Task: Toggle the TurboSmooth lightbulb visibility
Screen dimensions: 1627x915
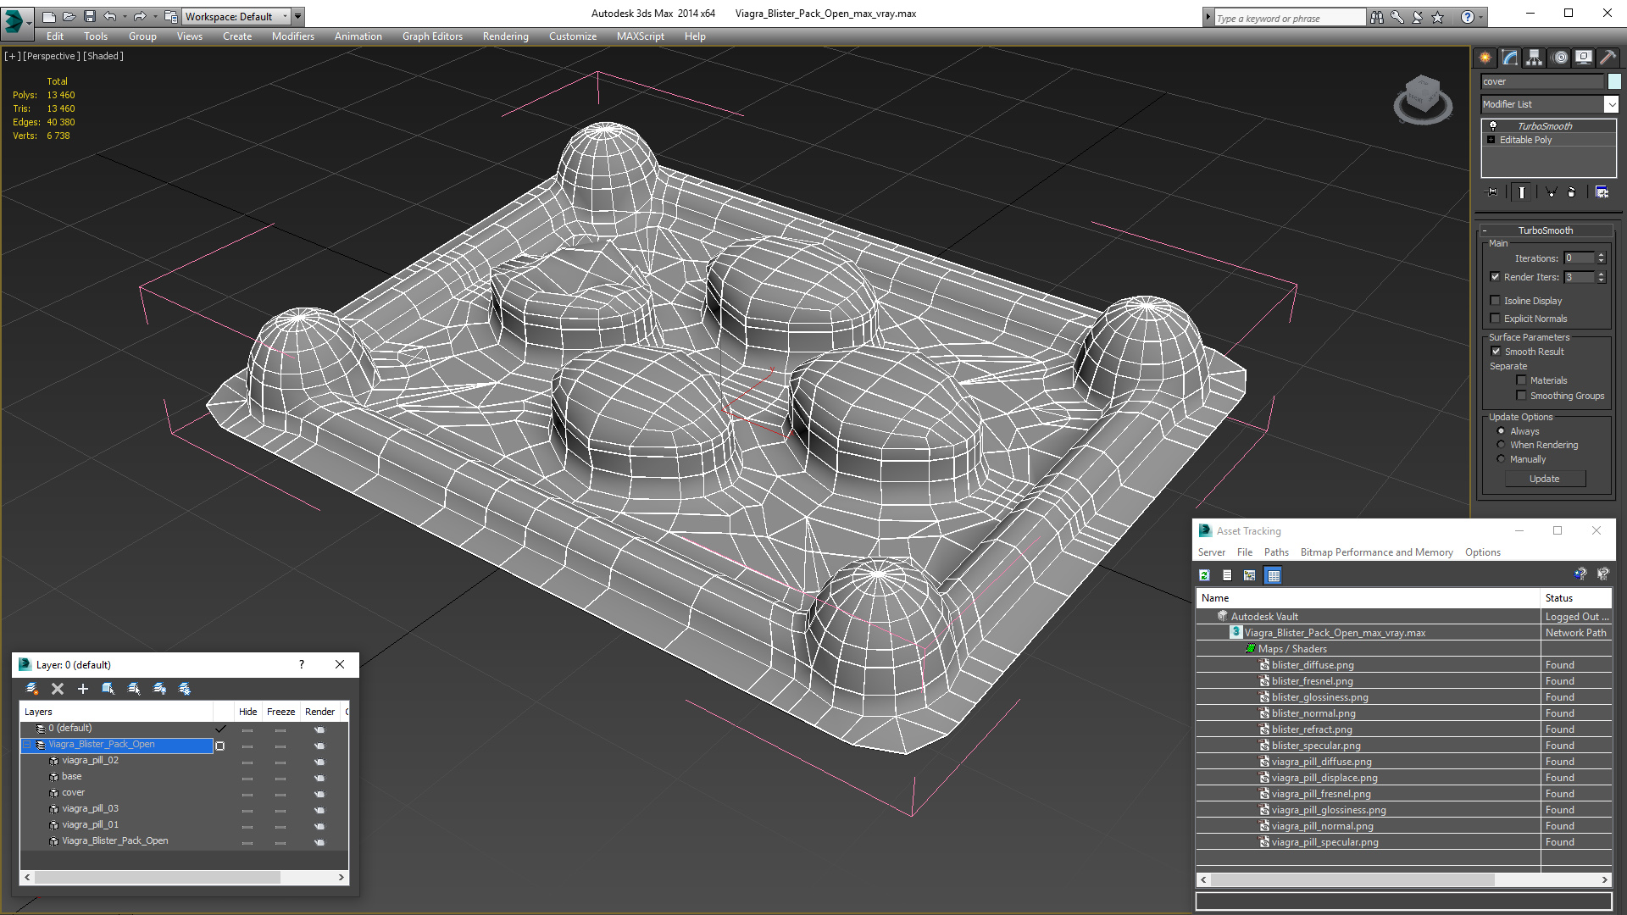Action: 1493,125
